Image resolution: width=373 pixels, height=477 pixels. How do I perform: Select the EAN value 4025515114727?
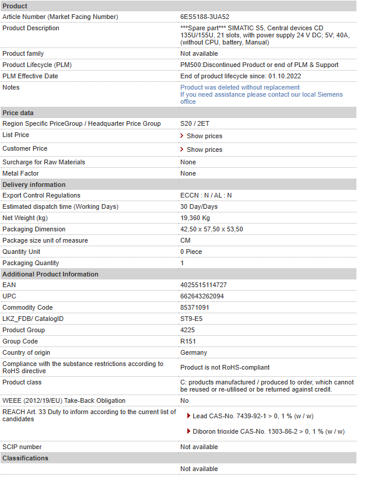coord(203,285)
